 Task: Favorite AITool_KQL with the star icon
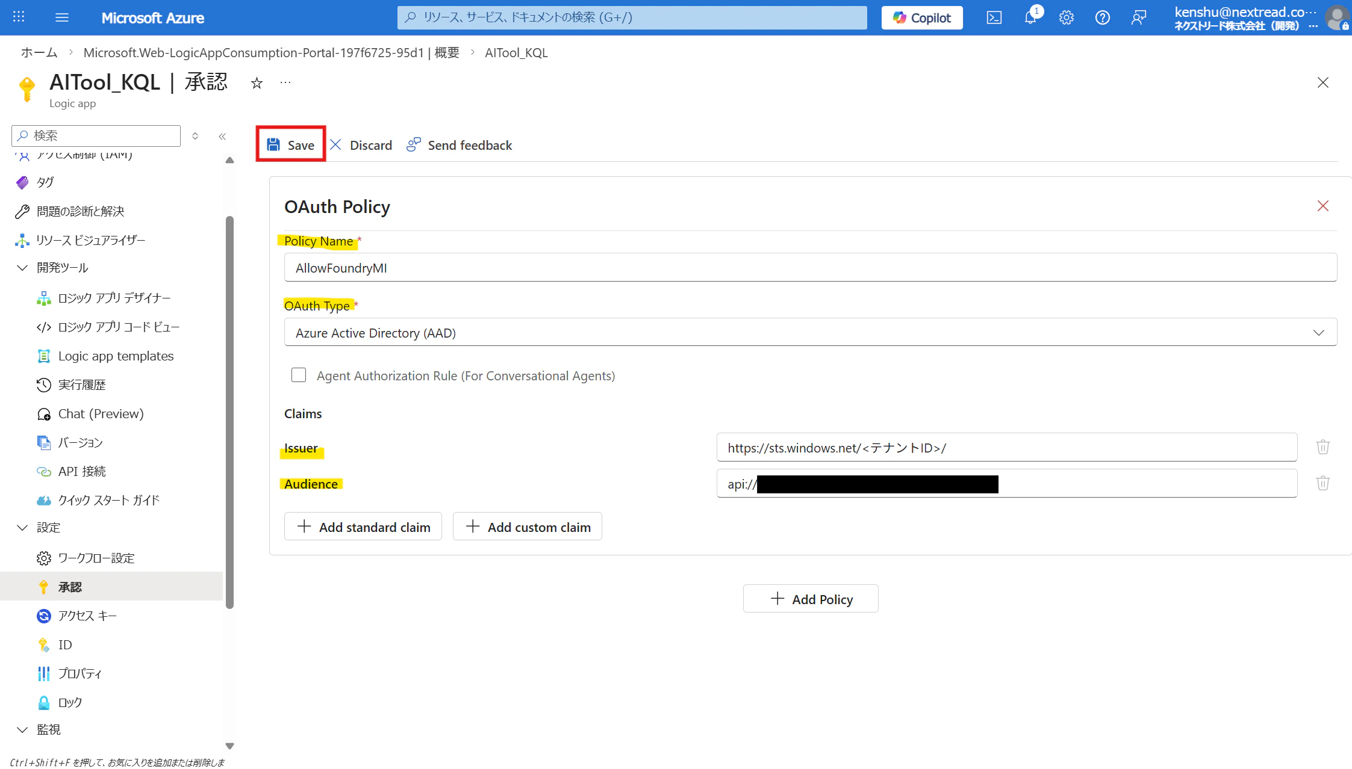tap(257, 83)
